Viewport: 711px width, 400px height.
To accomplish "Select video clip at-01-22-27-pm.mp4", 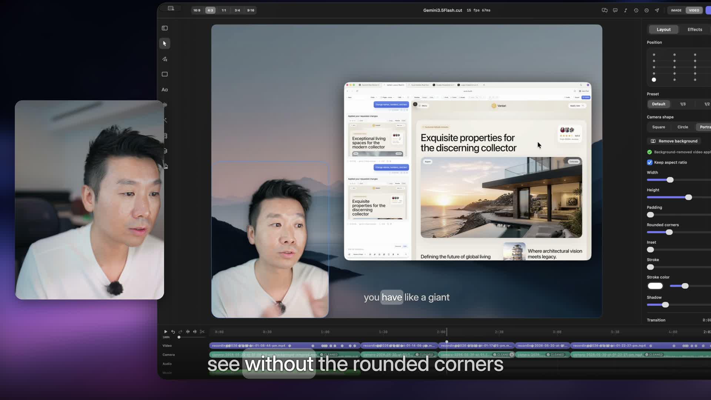I will pyautogui.click(x=640, y=346).
